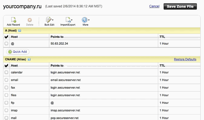Click the Host column header in A (Host)
204x120 pixels.
click(14, 37)
